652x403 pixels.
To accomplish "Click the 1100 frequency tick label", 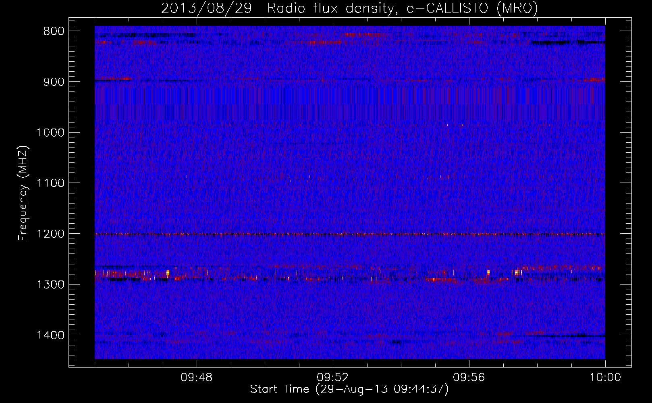I will [50, 183].
